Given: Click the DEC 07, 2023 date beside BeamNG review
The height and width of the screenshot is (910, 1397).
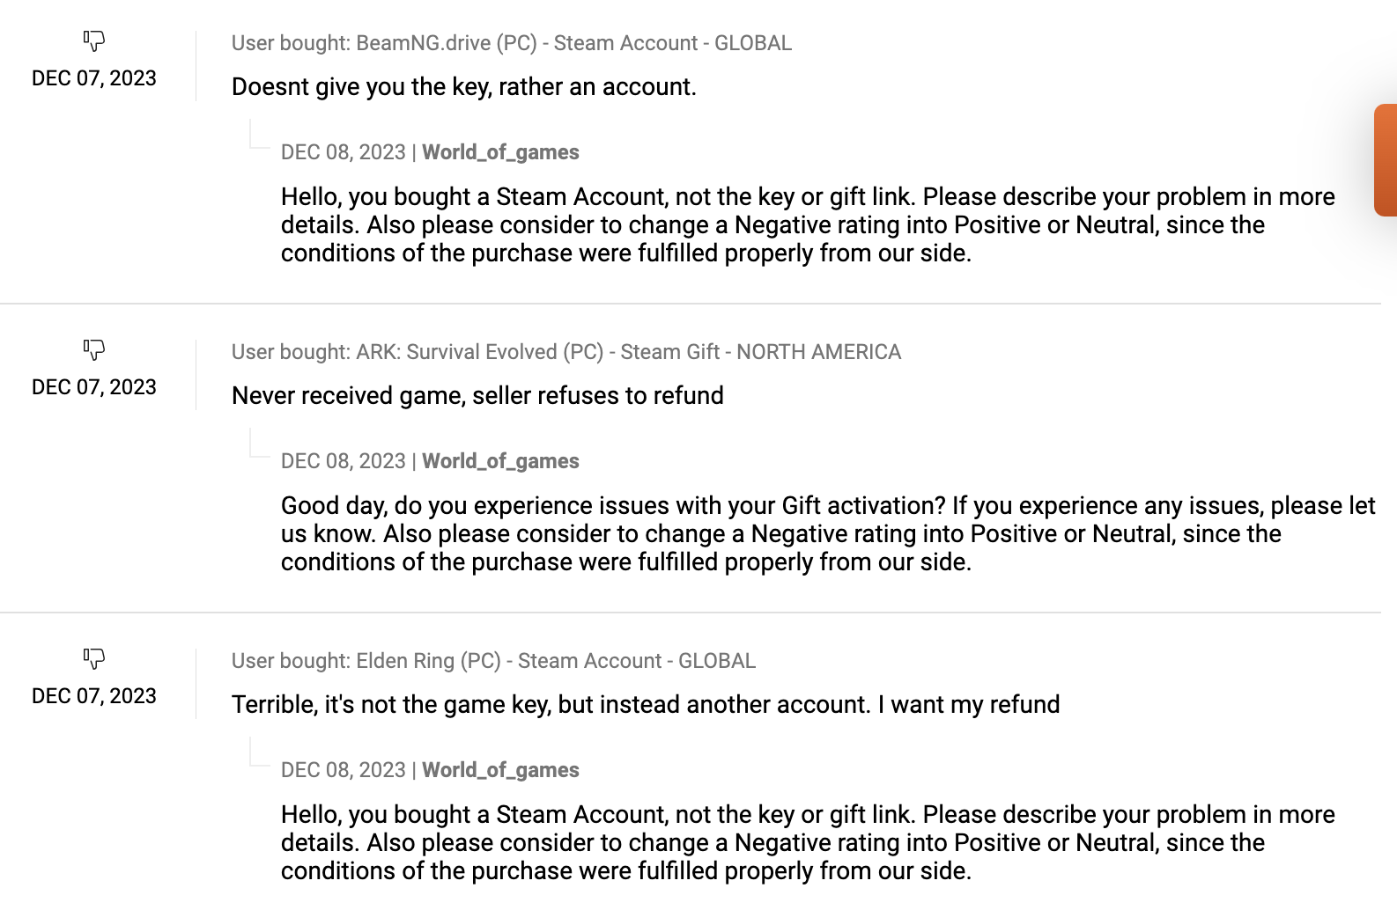Looking at the screenshot, I should (x=94, y=78).
